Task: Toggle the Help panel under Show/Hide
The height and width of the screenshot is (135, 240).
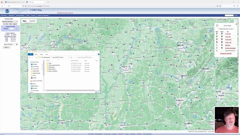Action: point(10,24)
